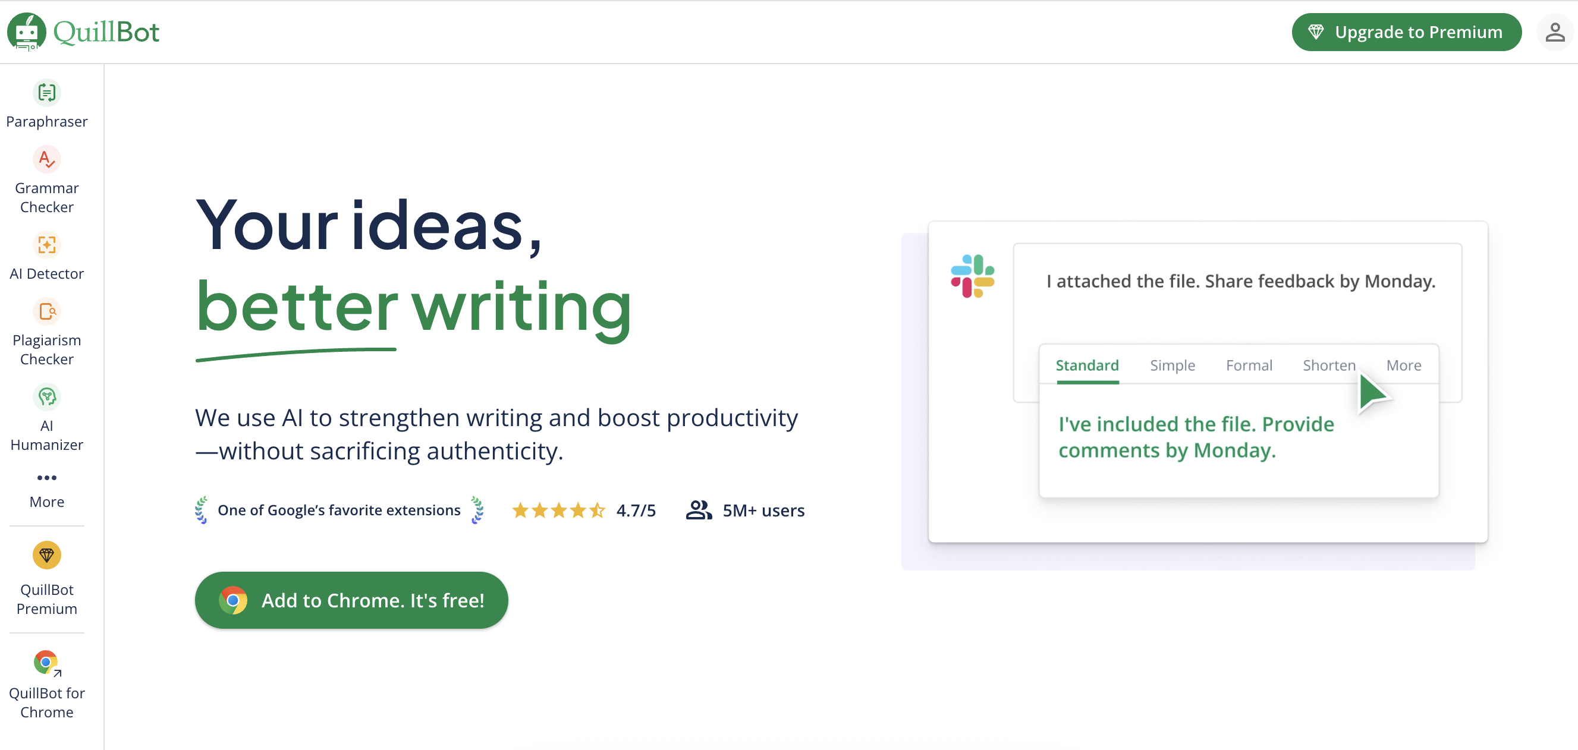Launch the AI Humanizer icon
Viewport: 1578px width, 750px height.
pos(46,398)
